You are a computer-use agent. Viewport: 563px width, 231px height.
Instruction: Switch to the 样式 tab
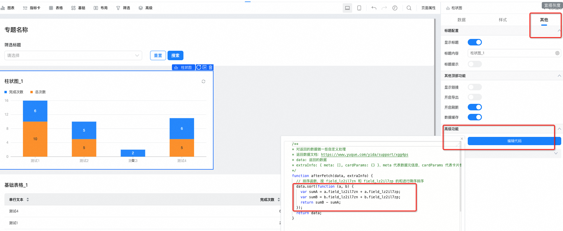click(503, 20)
